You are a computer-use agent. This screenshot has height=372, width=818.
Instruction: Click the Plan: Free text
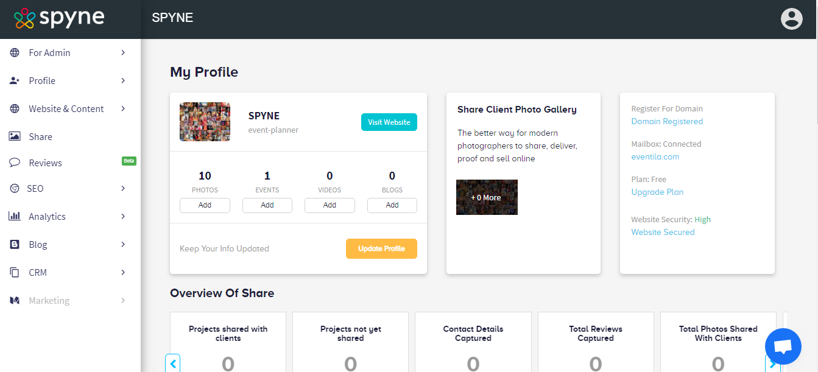coord(649,180)
